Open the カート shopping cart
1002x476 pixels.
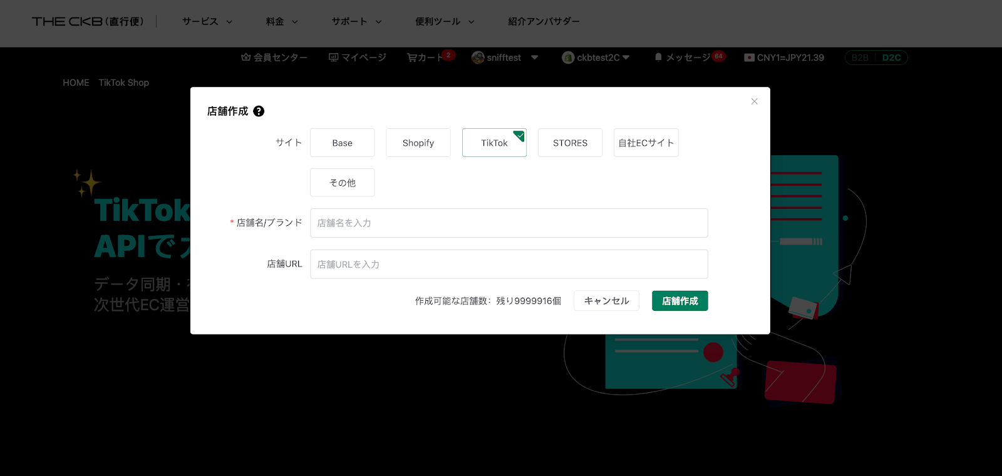point(425,58)
